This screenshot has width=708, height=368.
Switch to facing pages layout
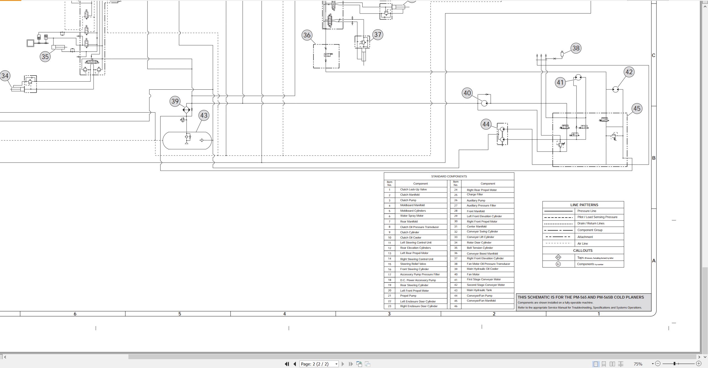pyautogui.click(x=612, y=364)
